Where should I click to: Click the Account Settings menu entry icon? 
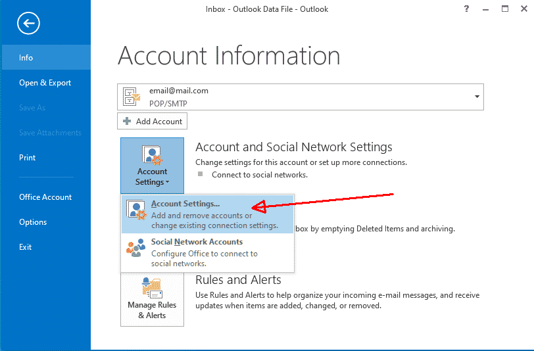click(137, 210)
